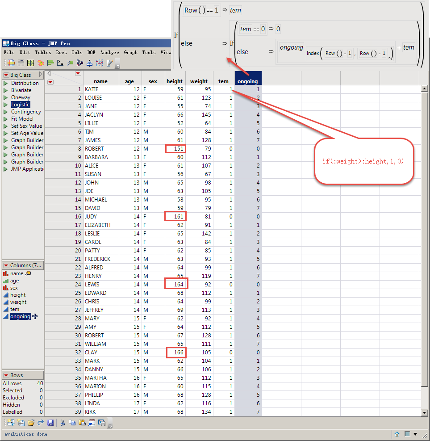Open the Columns panel red triangle menu

tap(6, 265)
